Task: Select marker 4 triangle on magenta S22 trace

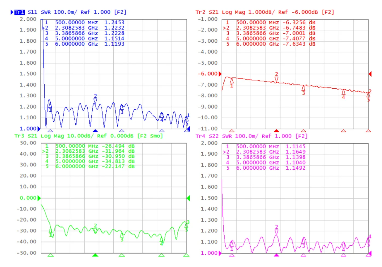Action: coord(343,245)
